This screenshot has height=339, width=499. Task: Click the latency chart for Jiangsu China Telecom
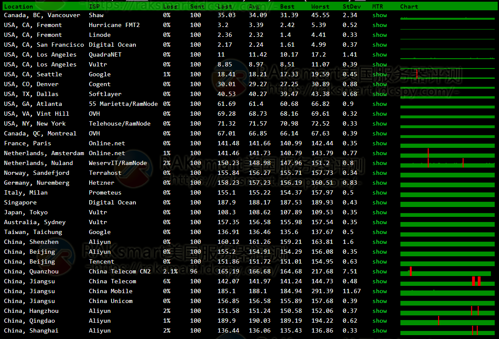[x=448, y=282]
